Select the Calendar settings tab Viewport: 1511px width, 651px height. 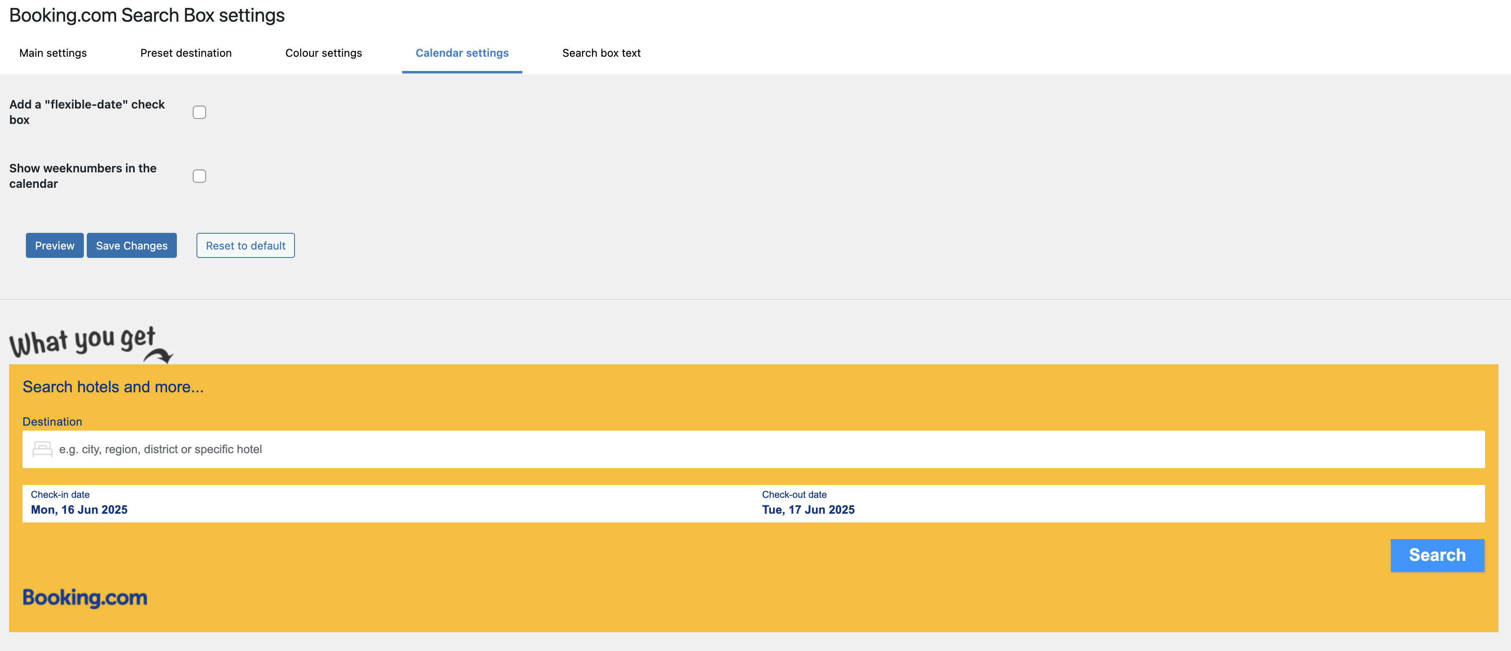pos(462,53)
